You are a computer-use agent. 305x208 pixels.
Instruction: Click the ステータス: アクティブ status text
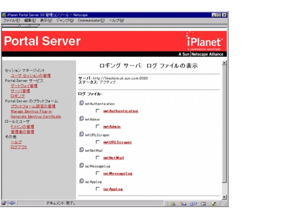97,82
